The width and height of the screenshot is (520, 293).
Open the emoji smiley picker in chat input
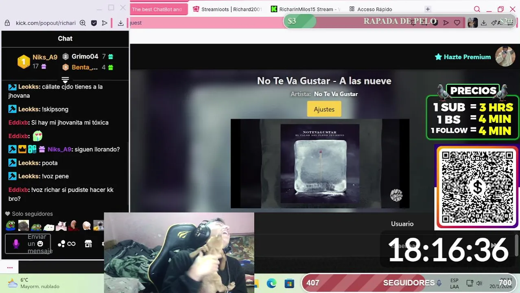tap(40, 244)
